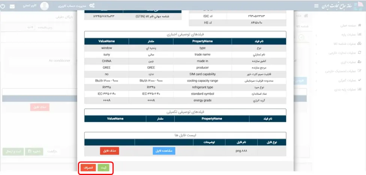366x175 pixels.
Task: Expand the عملیات پایه chevron
Action: pyautogui.click(x=316, y=35)
